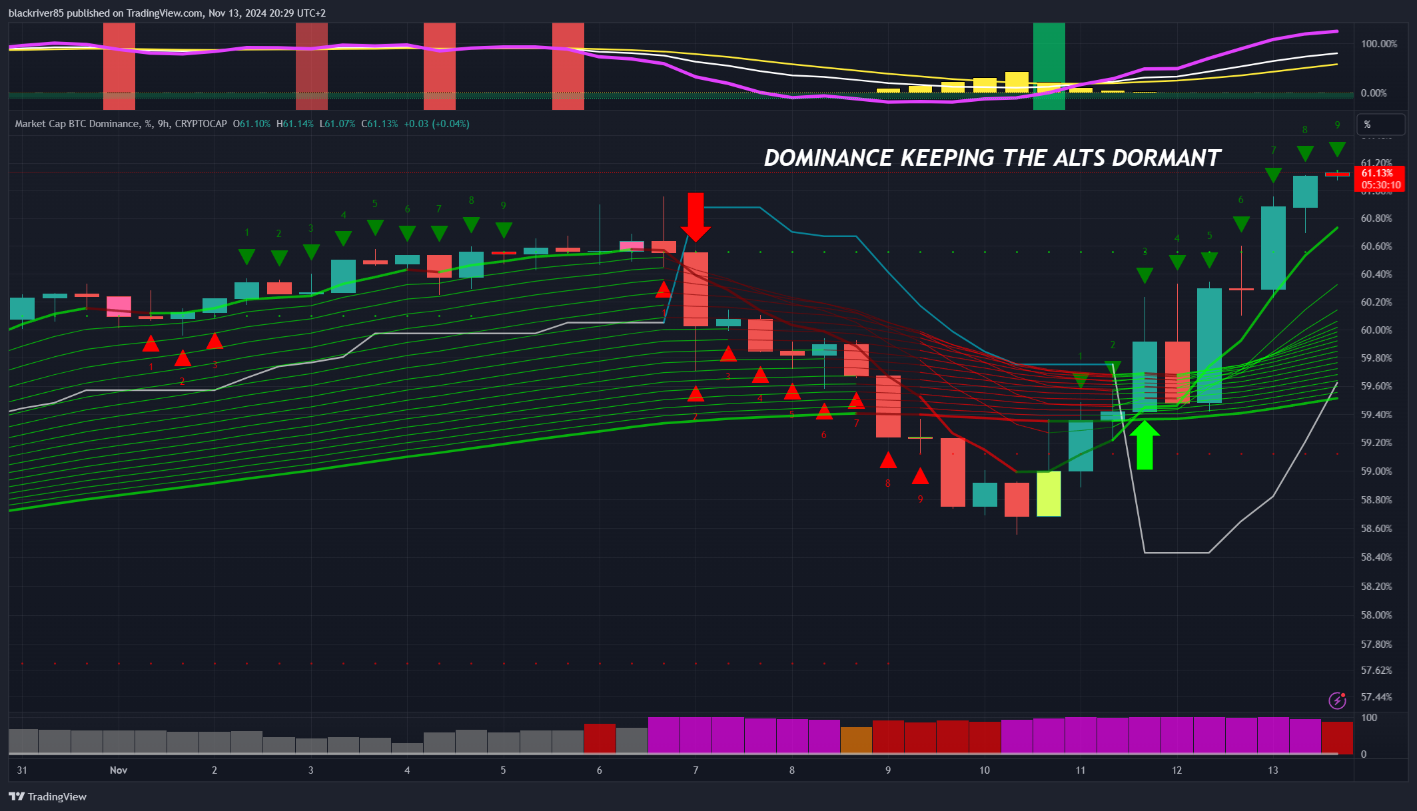Click the 13 date label on the time axis

point(1273,770)
